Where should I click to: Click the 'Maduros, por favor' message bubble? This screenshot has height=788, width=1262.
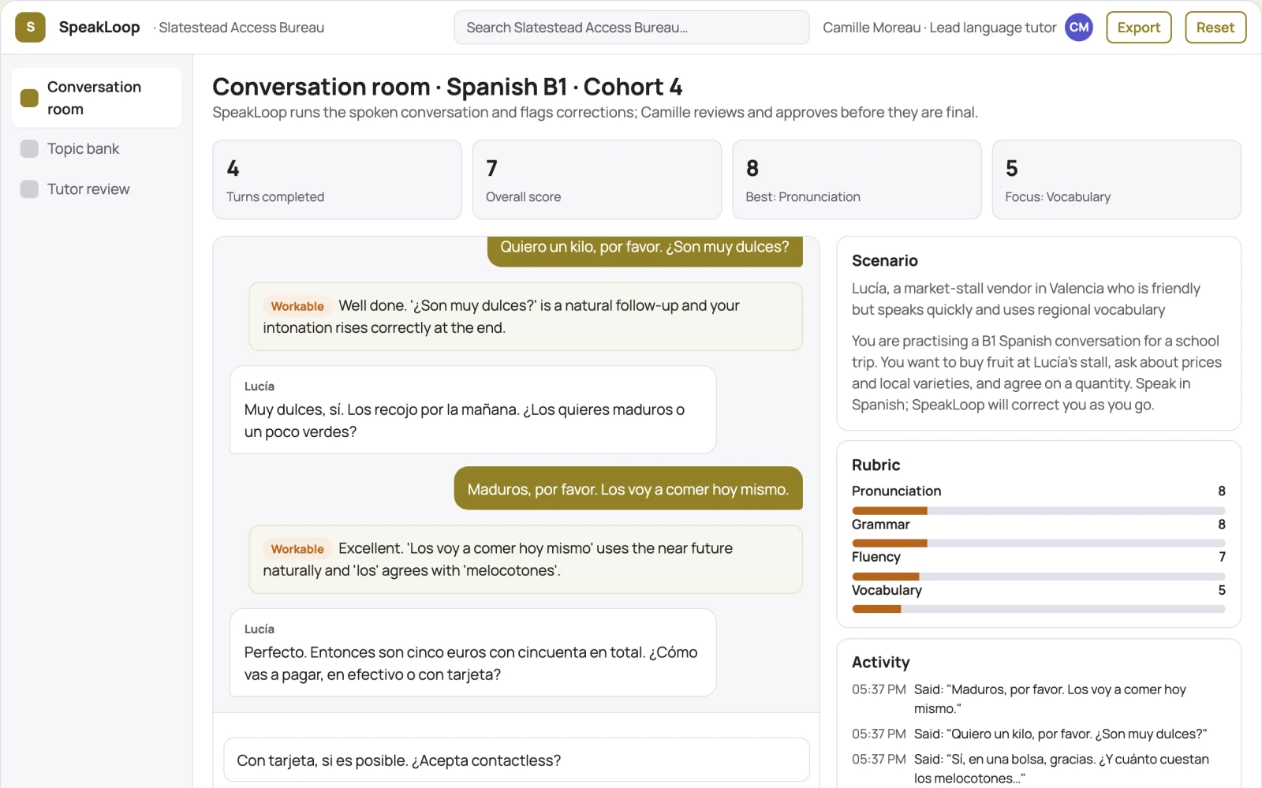[x=628, y=489]
